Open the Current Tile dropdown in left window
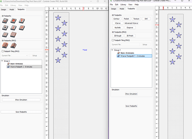This screenshot has height=139, width=192. pyautogui.click(x=19, y=56)
